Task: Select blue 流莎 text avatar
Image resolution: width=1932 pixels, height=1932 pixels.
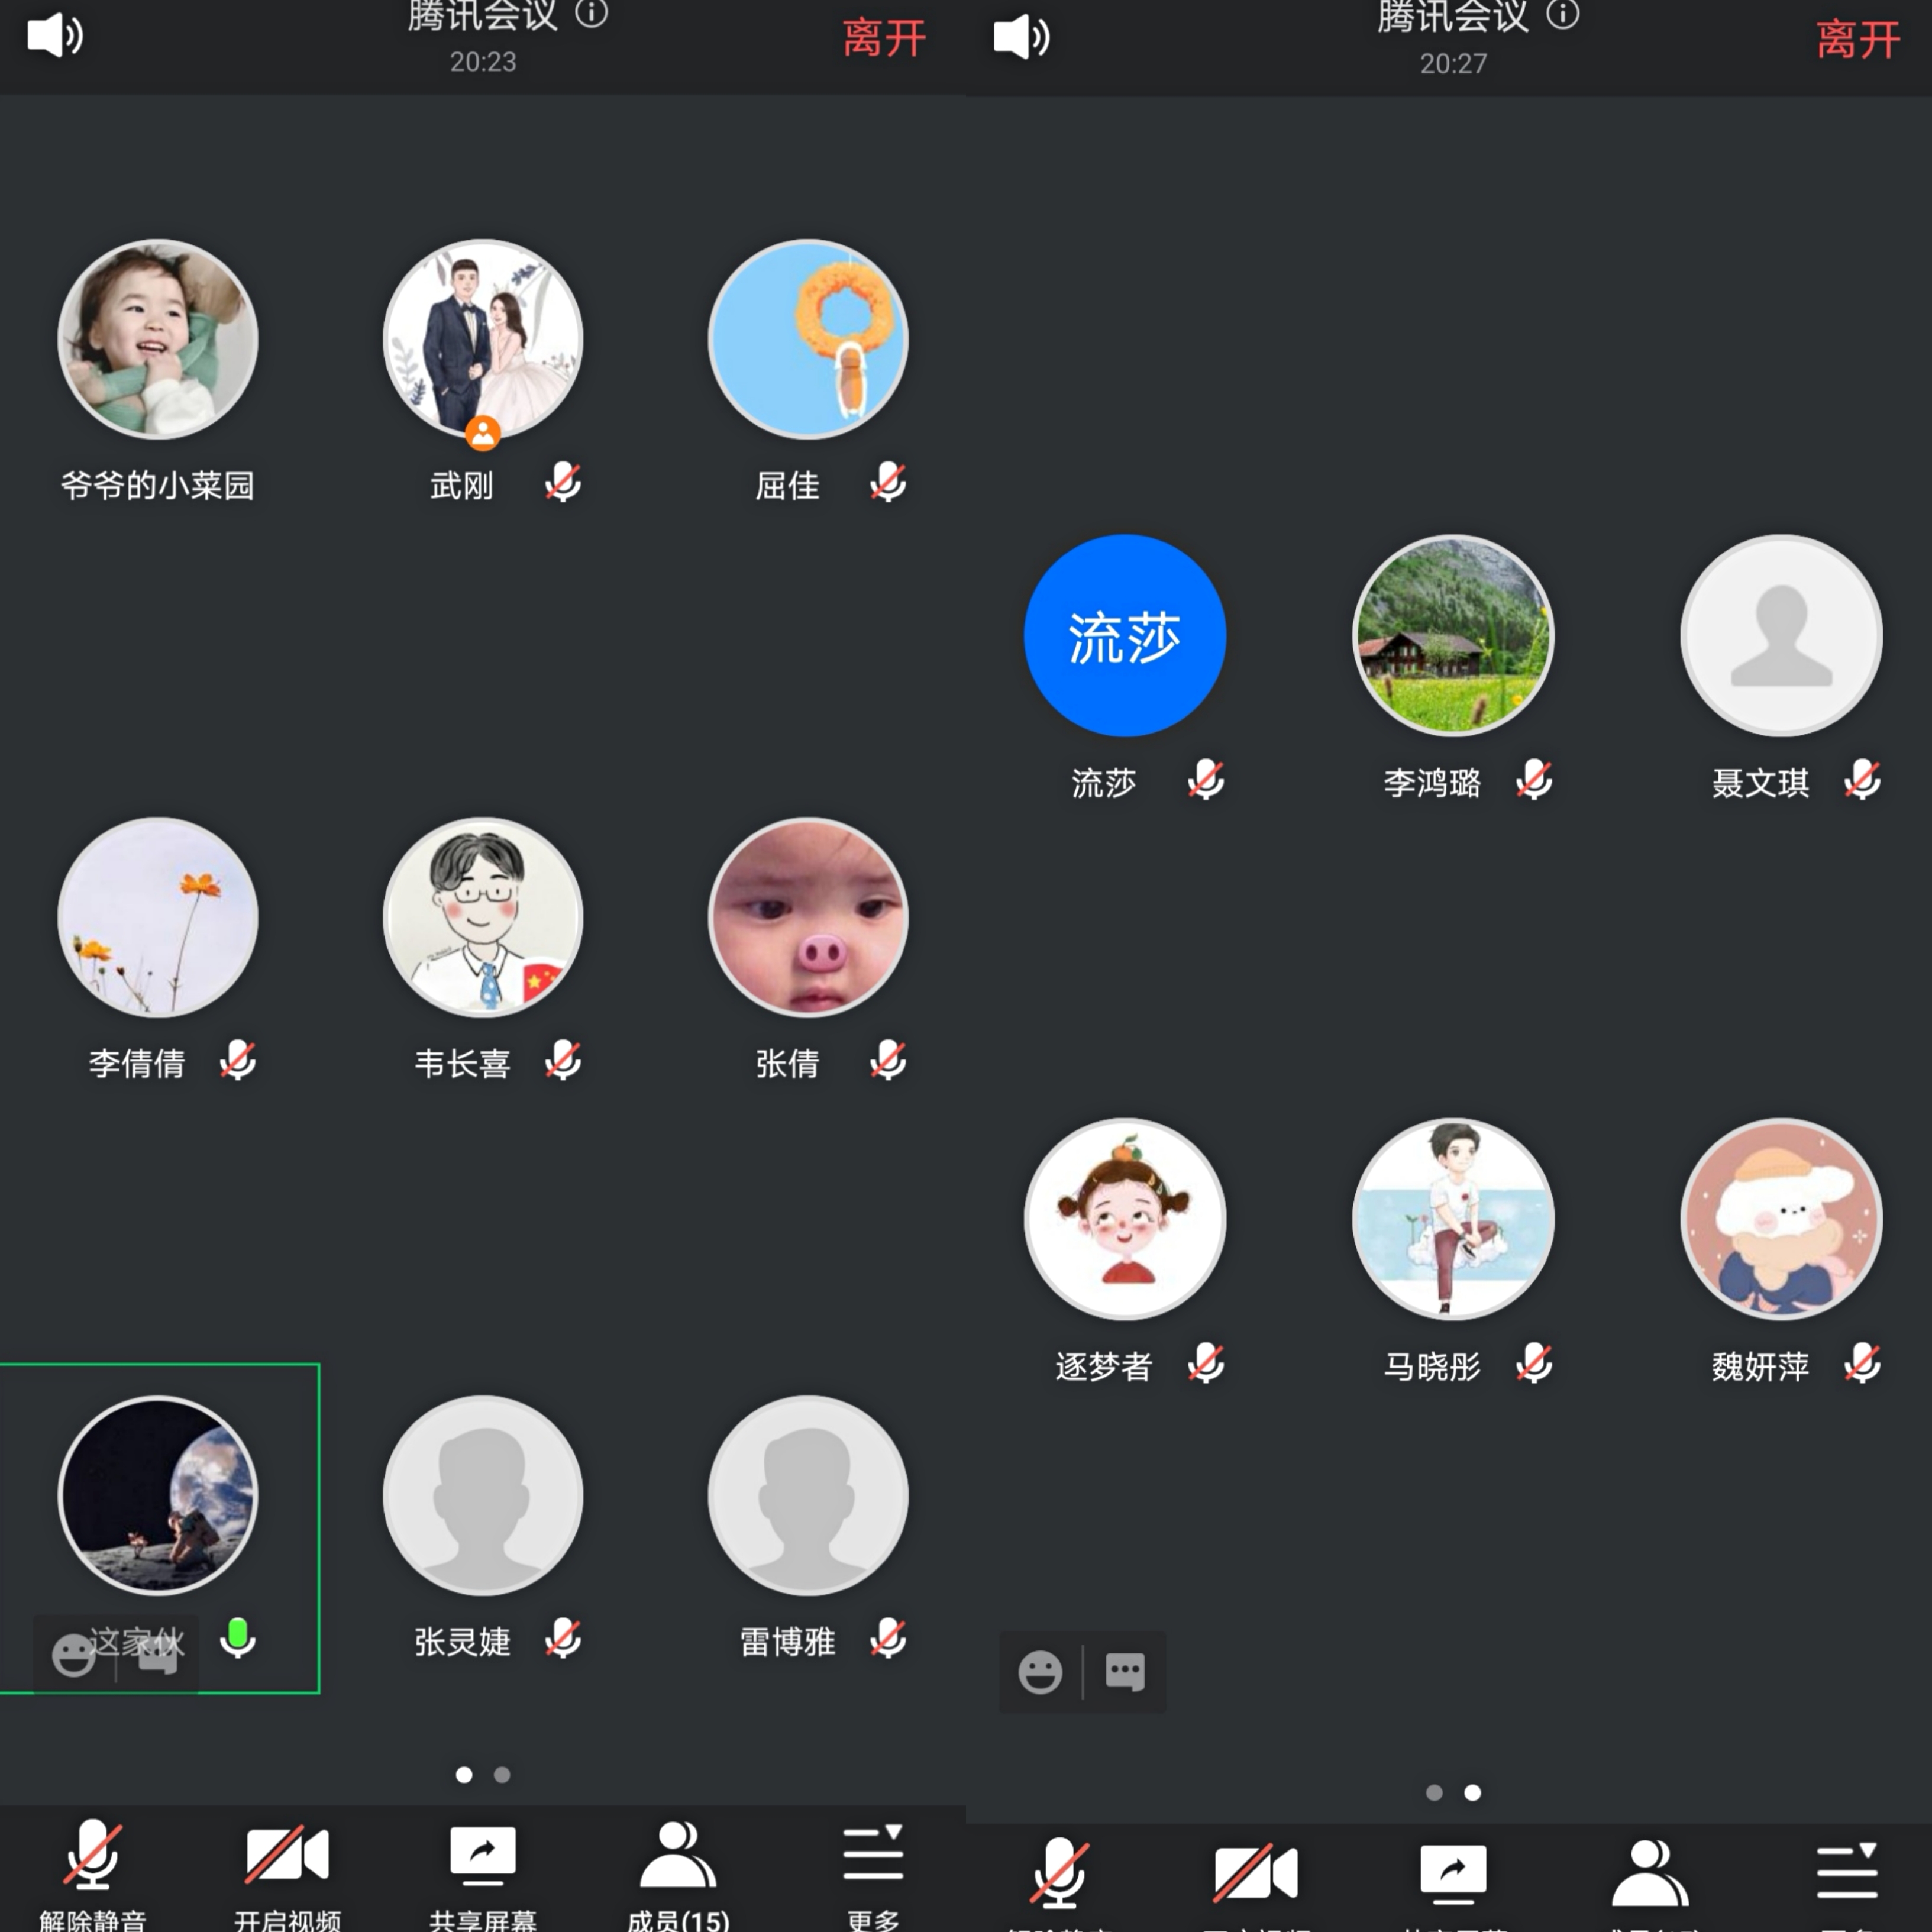Action: (1125, 635)
